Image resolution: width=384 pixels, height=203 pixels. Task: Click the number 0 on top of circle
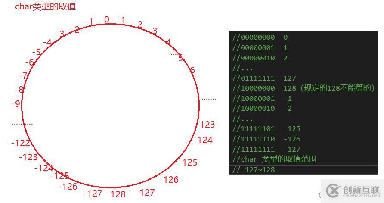click(106, 19)
